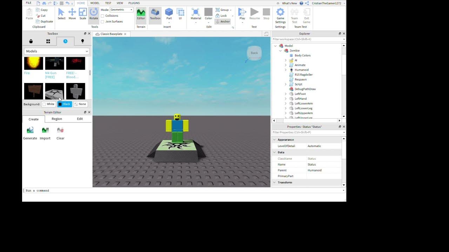The image size is (449, 252).
Task: Click the Paste icon
Action: pos(29,14)
